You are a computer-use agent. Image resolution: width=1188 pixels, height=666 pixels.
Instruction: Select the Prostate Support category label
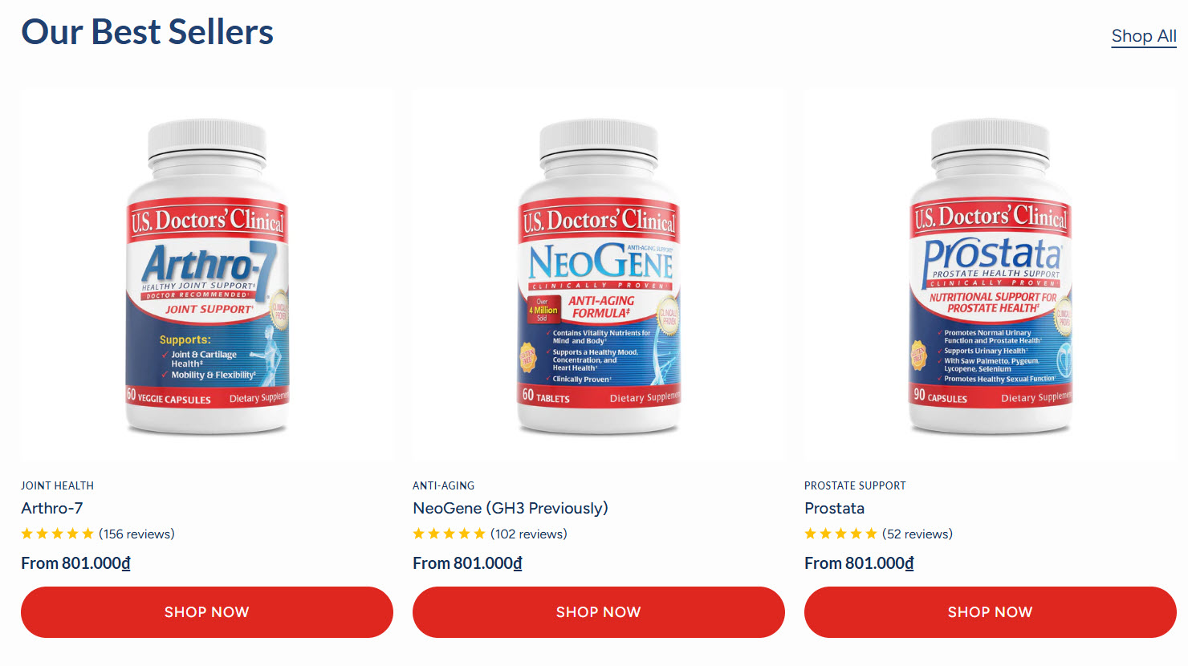[855, 485]
